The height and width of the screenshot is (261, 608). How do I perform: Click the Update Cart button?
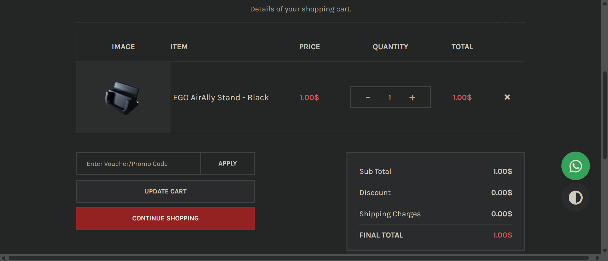click(x=165, y=191)
